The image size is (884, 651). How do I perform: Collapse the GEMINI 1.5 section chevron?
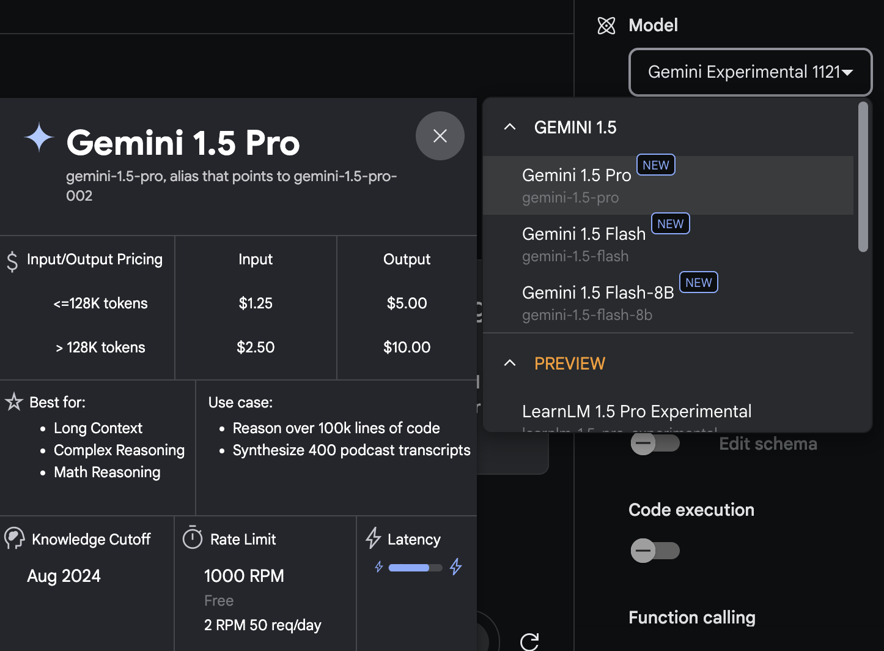(x=510, y=127)
